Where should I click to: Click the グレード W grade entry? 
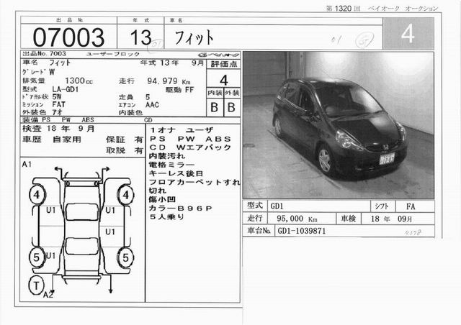[x=38, y=72]
